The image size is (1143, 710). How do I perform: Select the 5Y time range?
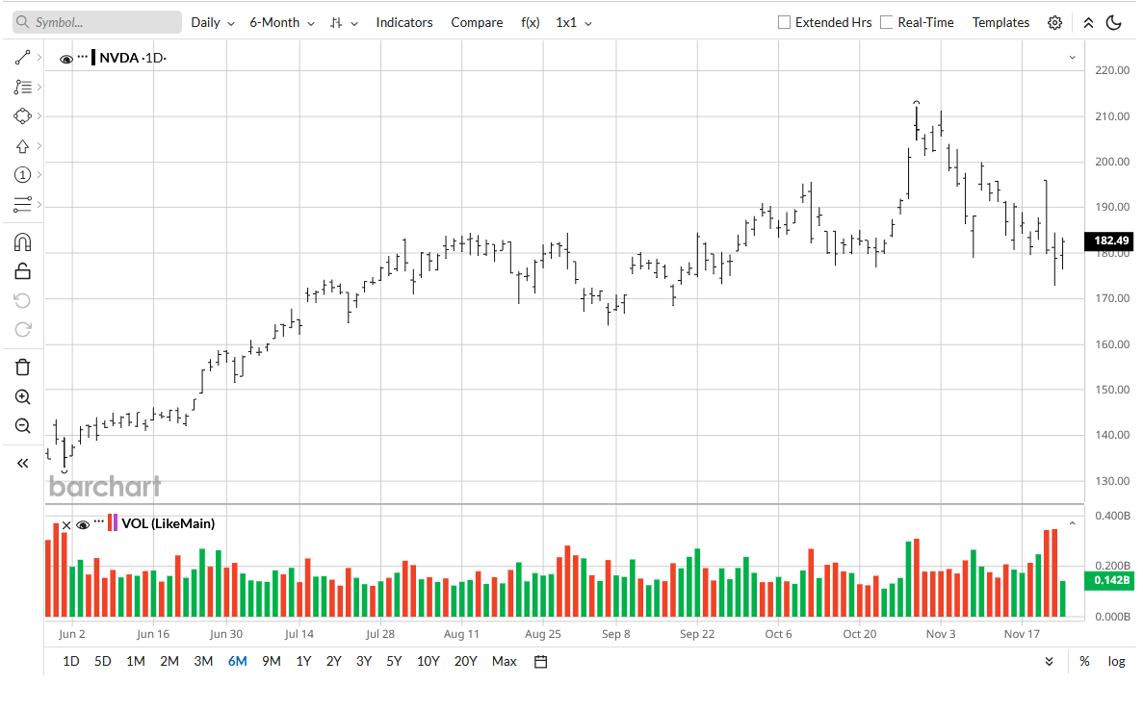[x=395, y=662]
